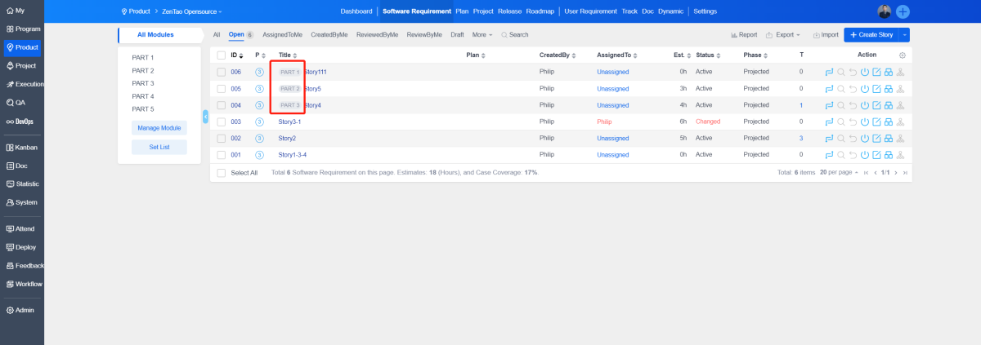This screenshot has width=981, height=345.
Task: Tick the Select All checkbox
Action: tap(221, 173)
